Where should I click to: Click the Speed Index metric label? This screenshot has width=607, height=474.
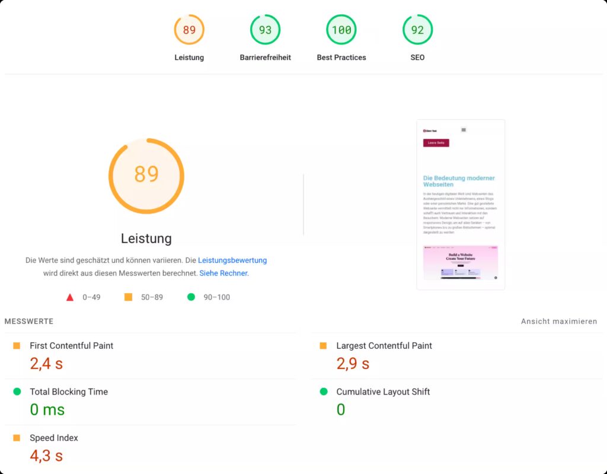click(x=54, y=438)
